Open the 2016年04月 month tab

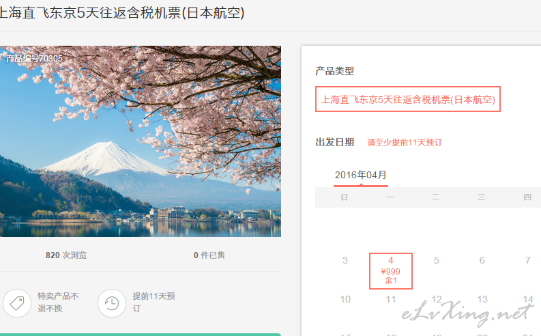point(360,175)
